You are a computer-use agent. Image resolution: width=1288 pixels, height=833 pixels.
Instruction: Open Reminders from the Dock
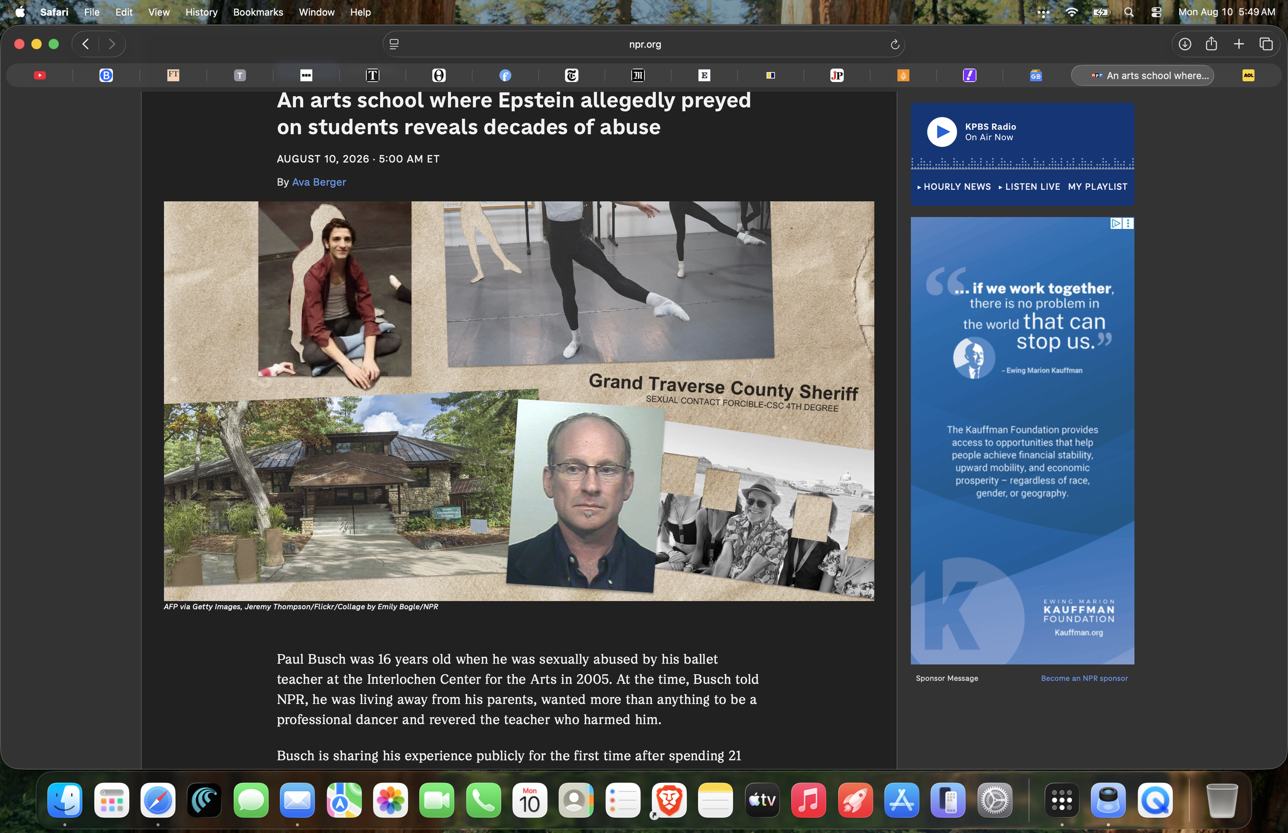click(x=623, y=800)
